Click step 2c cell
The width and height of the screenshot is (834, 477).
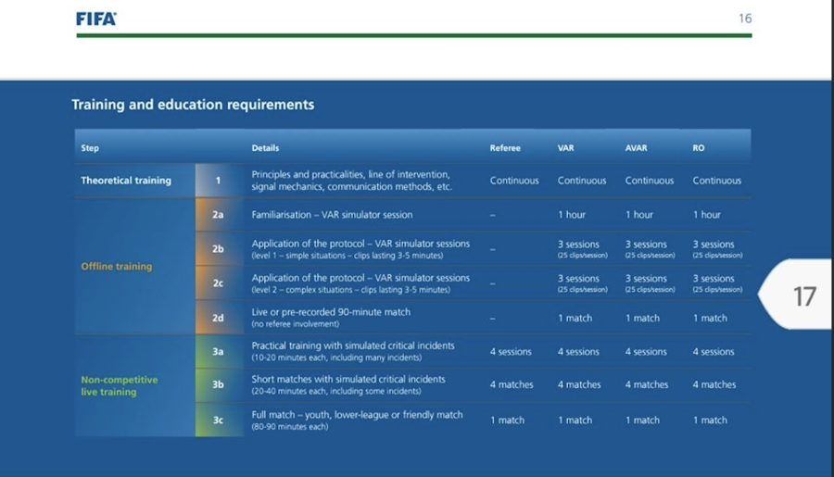[218, 282]
